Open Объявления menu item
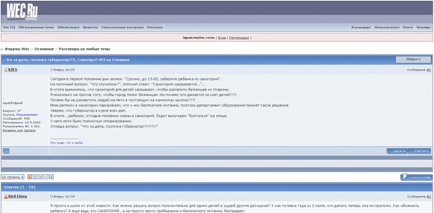 click(68, 27)
